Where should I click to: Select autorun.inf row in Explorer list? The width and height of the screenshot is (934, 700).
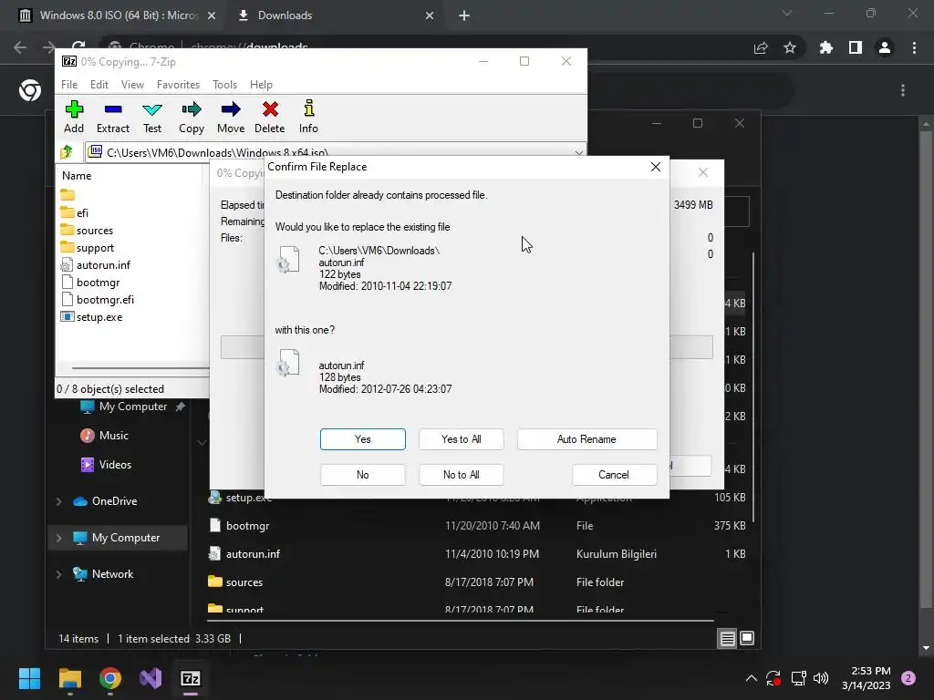tap(476, 553)
